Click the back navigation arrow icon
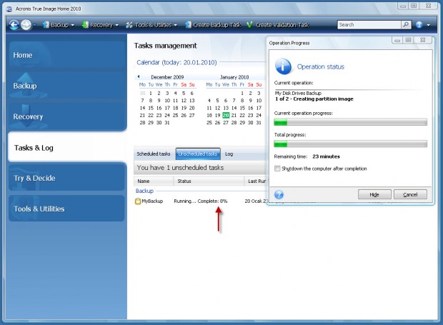This screenshot has width=443, height=325. coord(14,25)
